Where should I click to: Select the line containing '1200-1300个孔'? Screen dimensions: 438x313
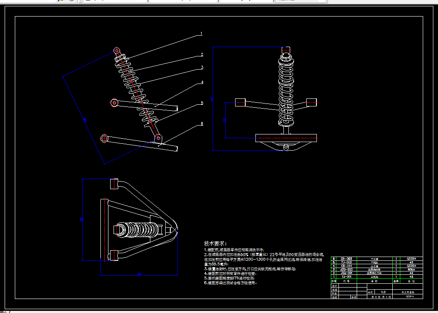point(263,259)
